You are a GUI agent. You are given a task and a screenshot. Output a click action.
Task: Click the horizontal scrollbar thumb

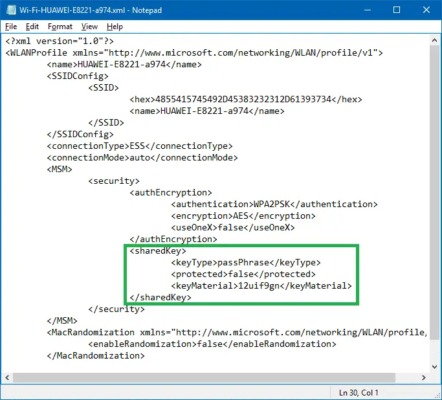204,377
